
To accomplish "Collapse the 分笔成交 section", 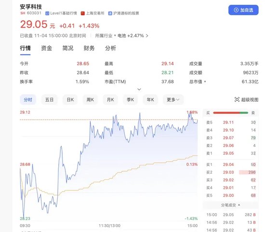I will click(230, 205).
